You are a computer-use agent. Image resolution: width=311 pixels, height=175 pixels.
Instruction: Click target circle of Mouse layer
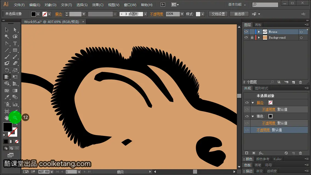point(301,32)
